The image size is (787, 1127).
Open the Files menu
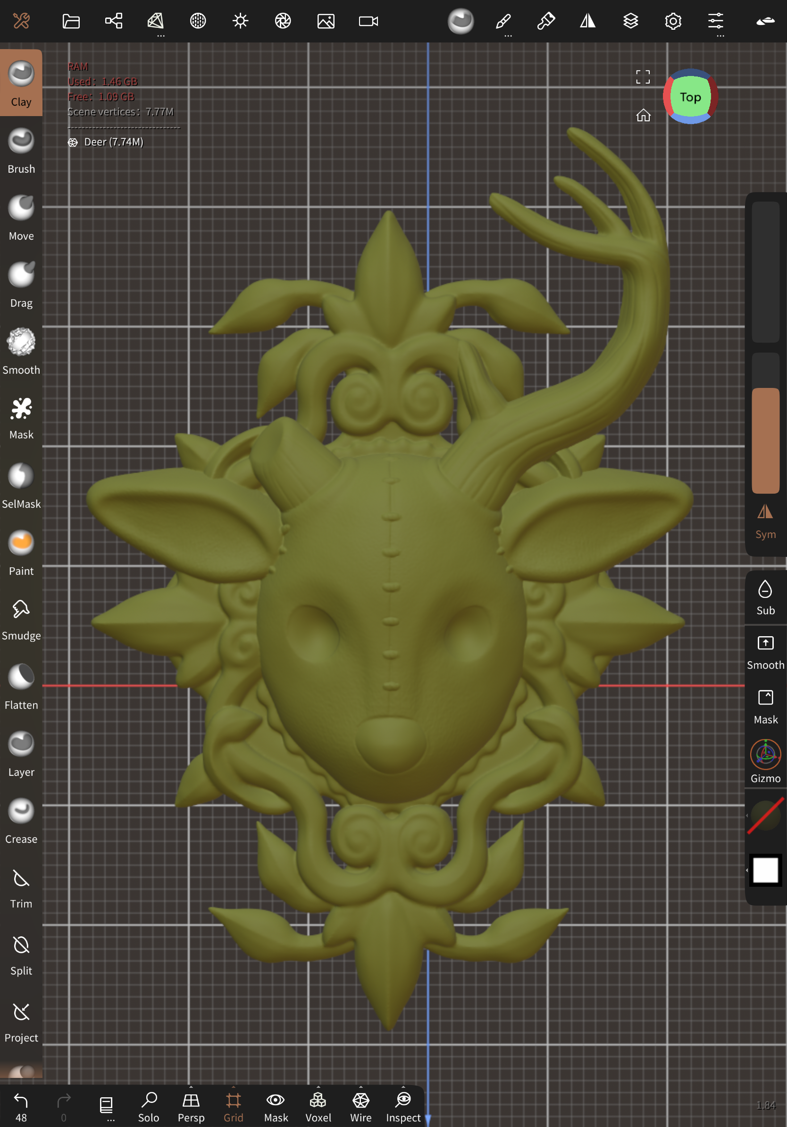(x=71, y=21)
